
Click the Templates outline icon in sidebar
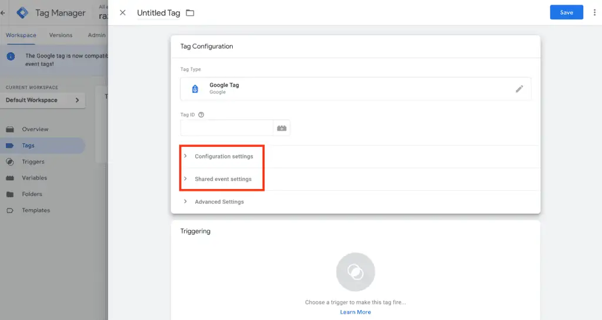[10, 210]
